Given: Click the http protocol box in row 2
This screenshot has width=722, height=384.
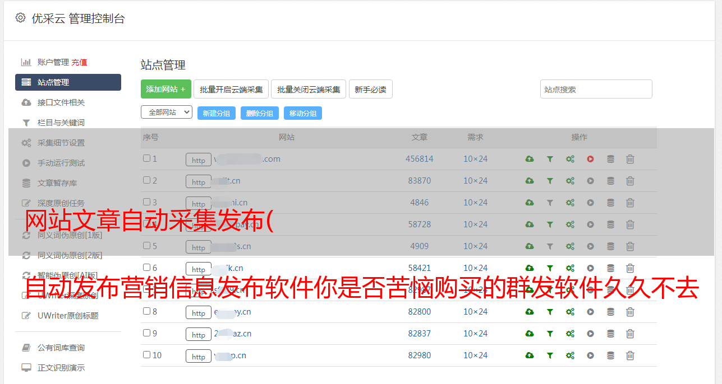Looking at the screenshot, I should pyautogui.click(x=199, y=182).
